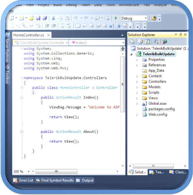This screenshot has height=195, width=193.
Task: Expand the Properties node
Action: [x=137, y=60]
